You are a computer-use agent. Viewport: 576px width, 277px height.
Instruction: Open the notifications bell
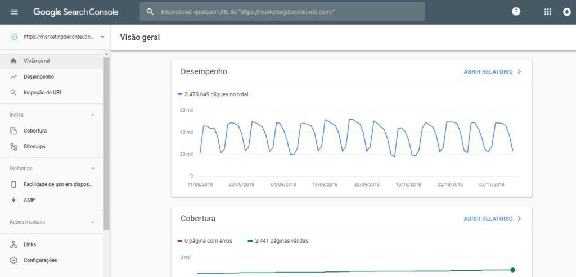coord(567,12)
